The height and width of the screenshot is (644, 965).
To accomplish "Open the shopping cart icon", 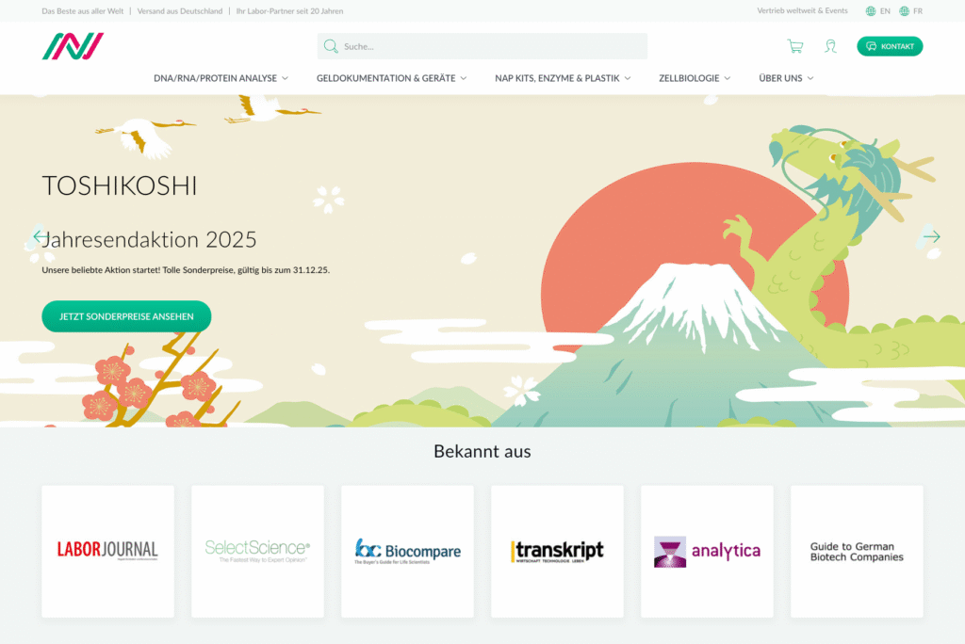I will tap(795, 46).
